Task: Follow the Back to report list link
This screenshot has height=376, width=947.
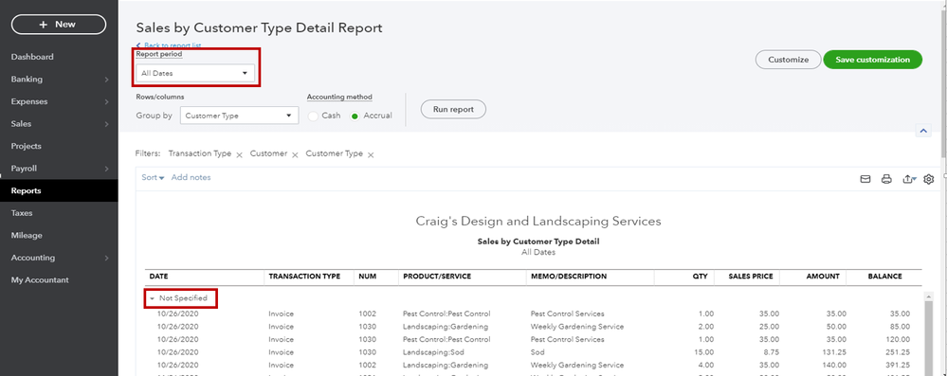Action: [169, 45]
